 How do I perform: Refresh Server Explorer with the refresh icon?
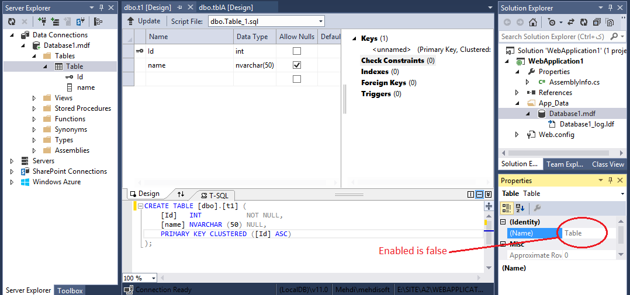tap(12, 22)
